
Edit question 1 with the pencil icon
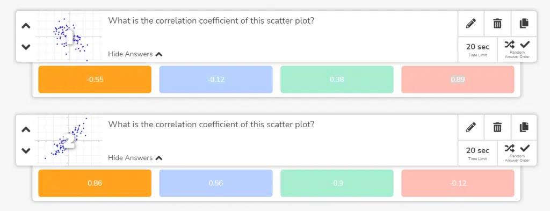tap(471, 24)
